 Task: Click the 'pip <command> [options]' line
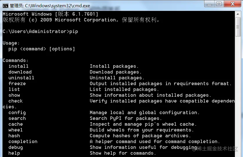(x=42, y=49)
